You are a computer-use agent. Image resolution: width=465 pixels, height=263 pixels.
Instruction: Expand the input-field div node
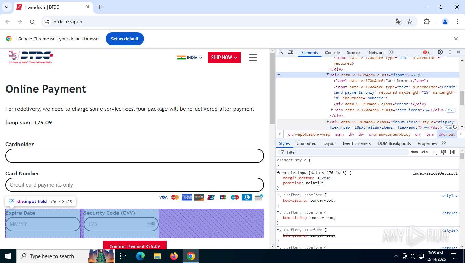[x=328, y=121]
